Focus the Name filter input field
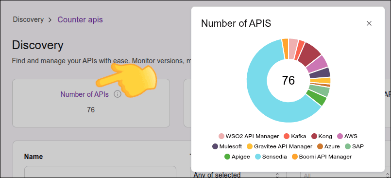The image size is (391, 178). (x=100, y=172)
